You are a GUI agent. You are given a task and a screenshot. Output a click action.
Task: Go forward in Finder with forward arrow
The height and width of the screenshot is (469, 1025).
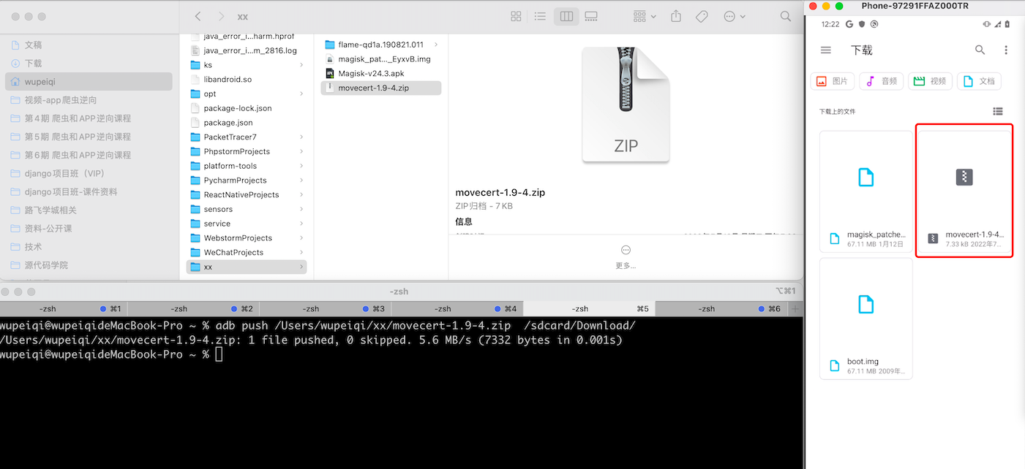(x=221, y=16)
